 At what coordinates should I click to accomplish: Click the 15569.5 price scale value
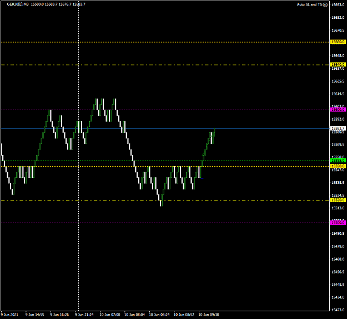338,145
